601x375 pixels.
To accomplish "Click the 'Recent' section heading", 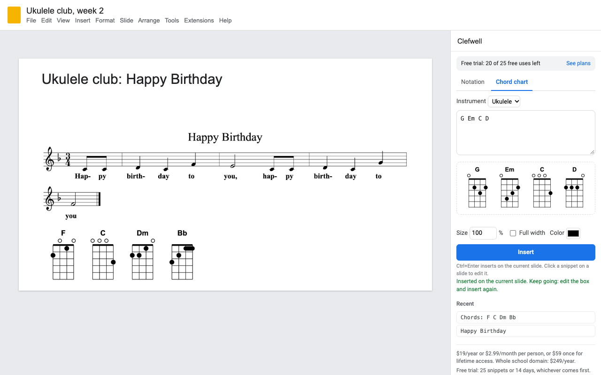I will pyautogui.click(x=465, y=304).
